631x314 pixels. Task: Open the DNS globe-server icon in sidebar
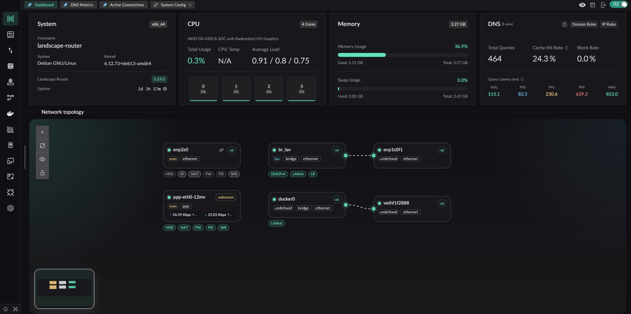tap(11, 82)
